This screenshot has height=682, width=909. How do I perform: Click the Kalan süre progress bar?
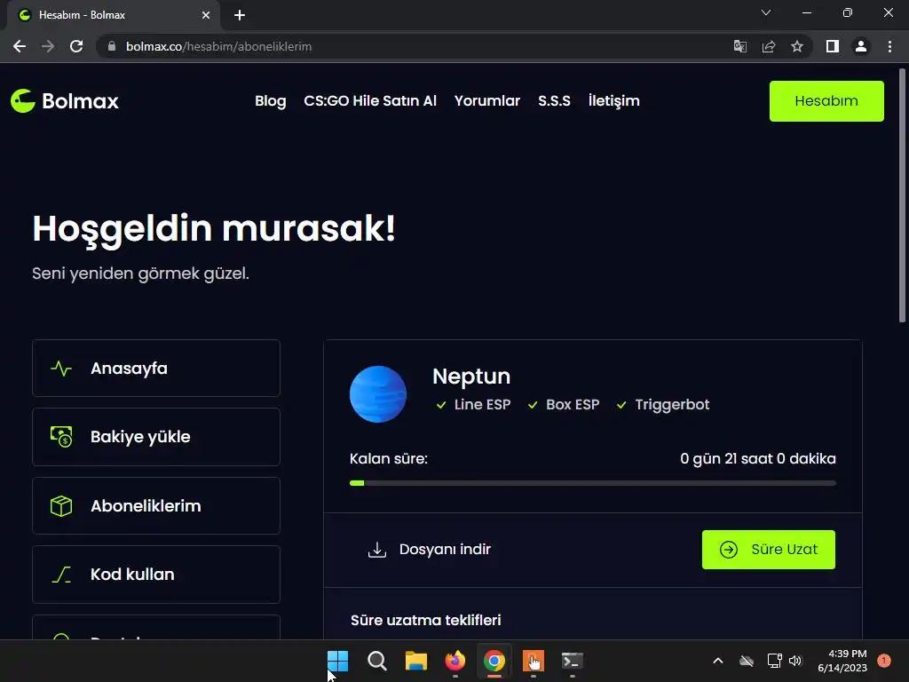[592, 483]
